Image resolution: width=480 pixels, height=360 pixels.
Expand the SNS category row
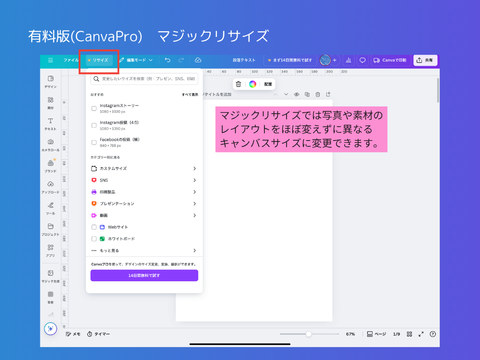pyautogui.click(x=144, y=180)
